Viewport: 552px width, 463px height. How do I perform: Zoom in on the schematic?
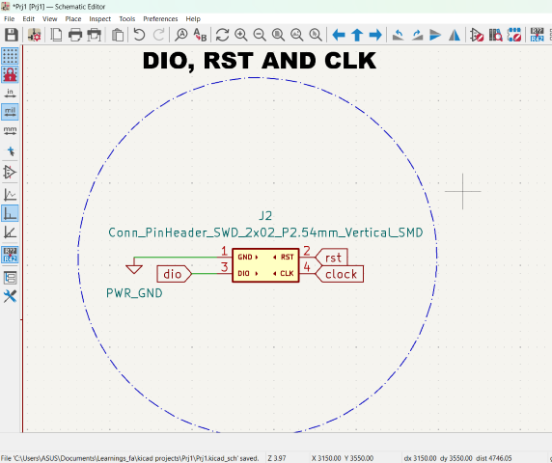click(241, 35)
